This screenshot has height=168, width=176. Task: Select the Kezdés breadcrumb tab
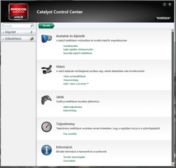pyautogui.click(x=46, y=26)
